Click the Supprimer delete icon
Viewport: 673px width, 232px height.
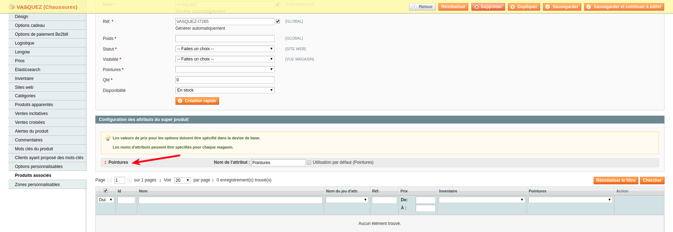(x=477, y=7)
